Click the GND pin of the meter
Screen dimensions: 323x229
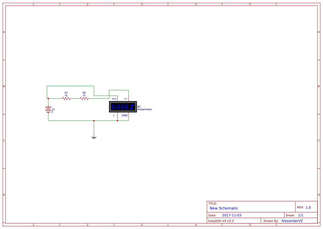point(124,115)
